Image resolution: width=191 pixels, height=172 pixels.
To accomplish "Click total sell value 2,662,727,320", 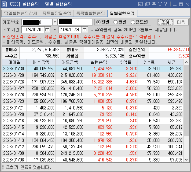I will click(110, 50).
